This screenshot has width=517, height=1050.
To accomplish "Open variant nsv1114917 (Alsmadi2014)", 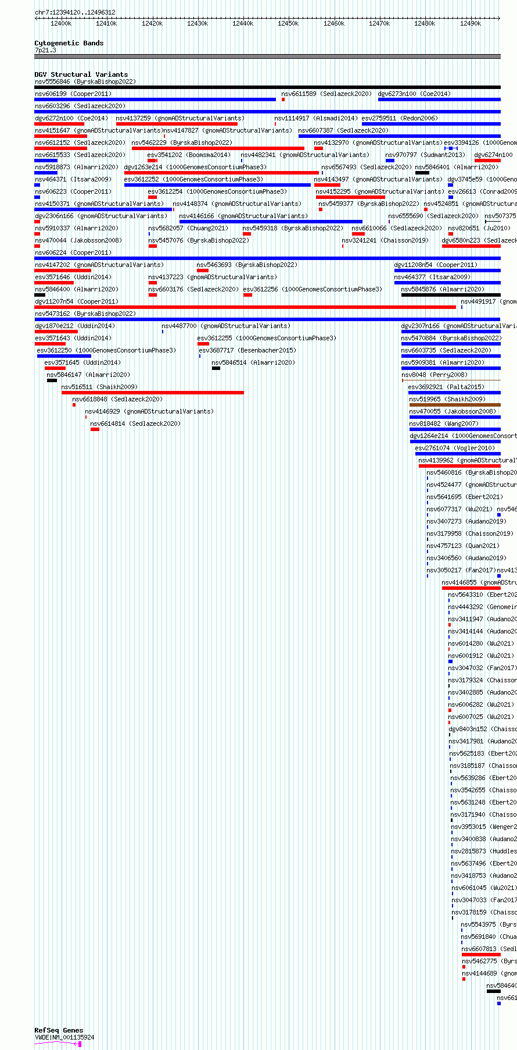I will pos(316,118).
